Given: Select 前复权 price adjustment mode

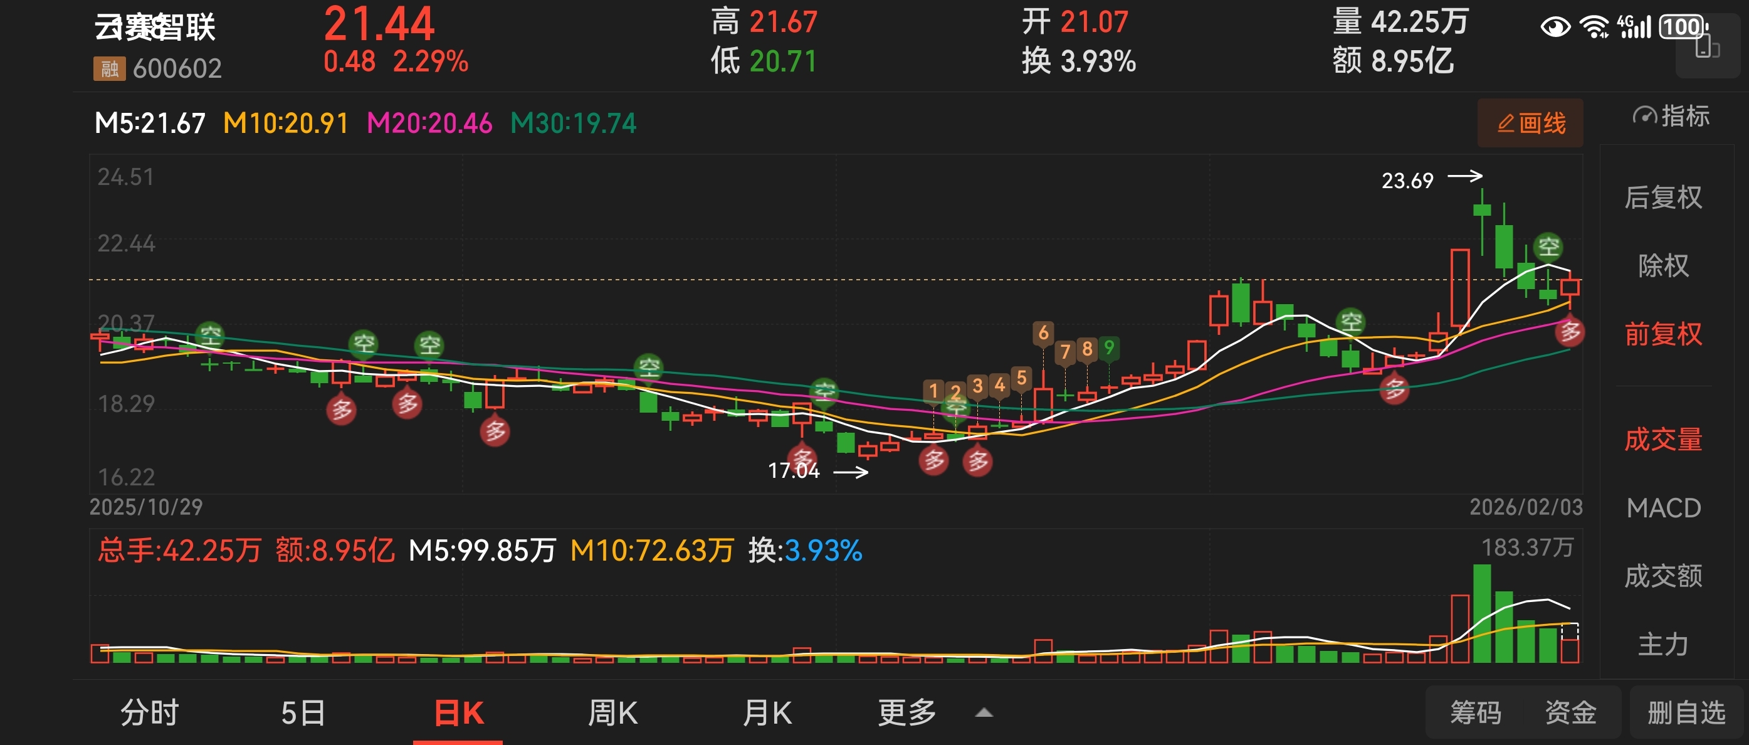Looking at the screenshot, I should tap(1662, 334).
